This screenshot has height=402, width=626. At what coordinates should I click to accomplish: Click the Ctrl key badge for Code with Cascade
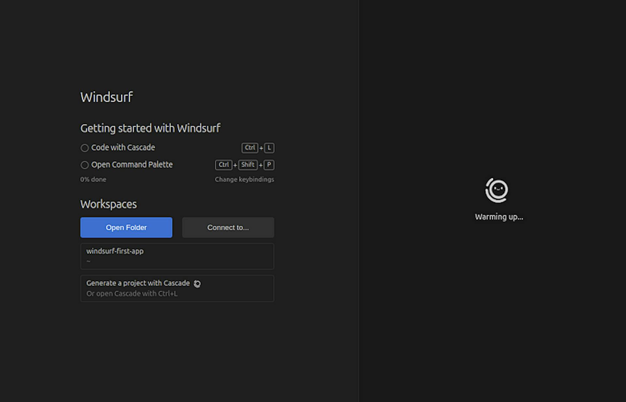(x=250, y=148)
